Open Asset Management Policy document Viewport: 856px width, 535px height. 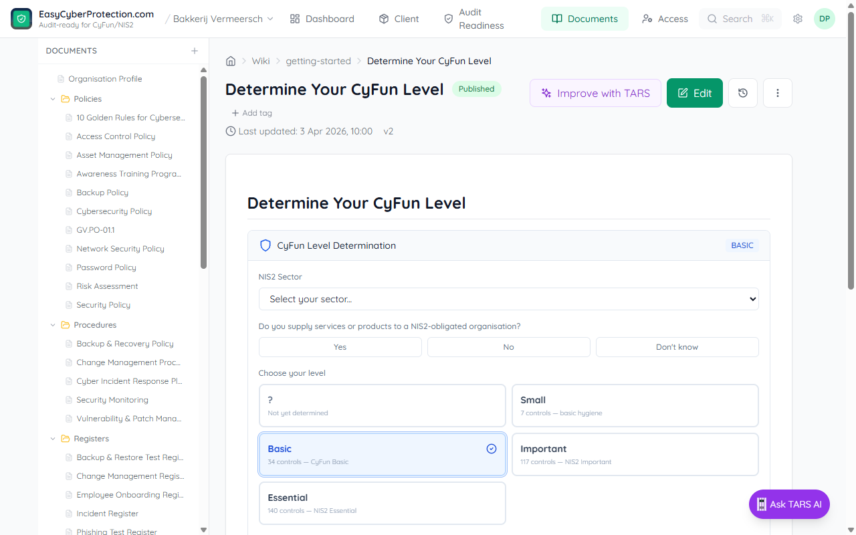(124, 155)
